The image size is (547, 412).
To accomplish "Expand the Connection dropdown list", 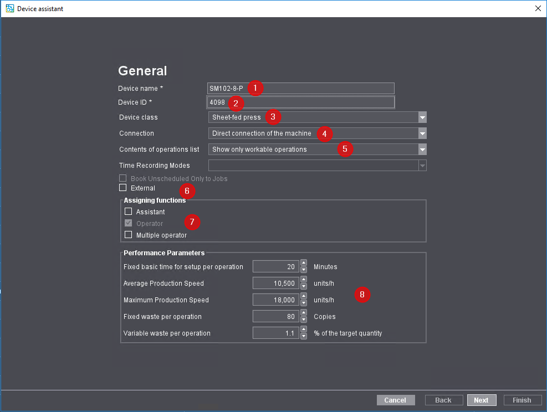I will pyautogui.click(x=422, y=133).
